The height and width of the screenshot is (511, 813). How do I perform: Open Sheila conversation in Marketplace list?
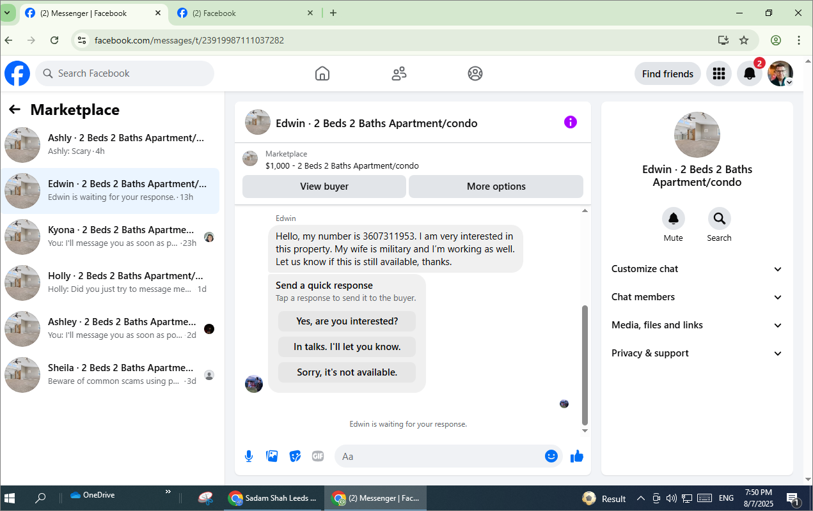(110, 374)
